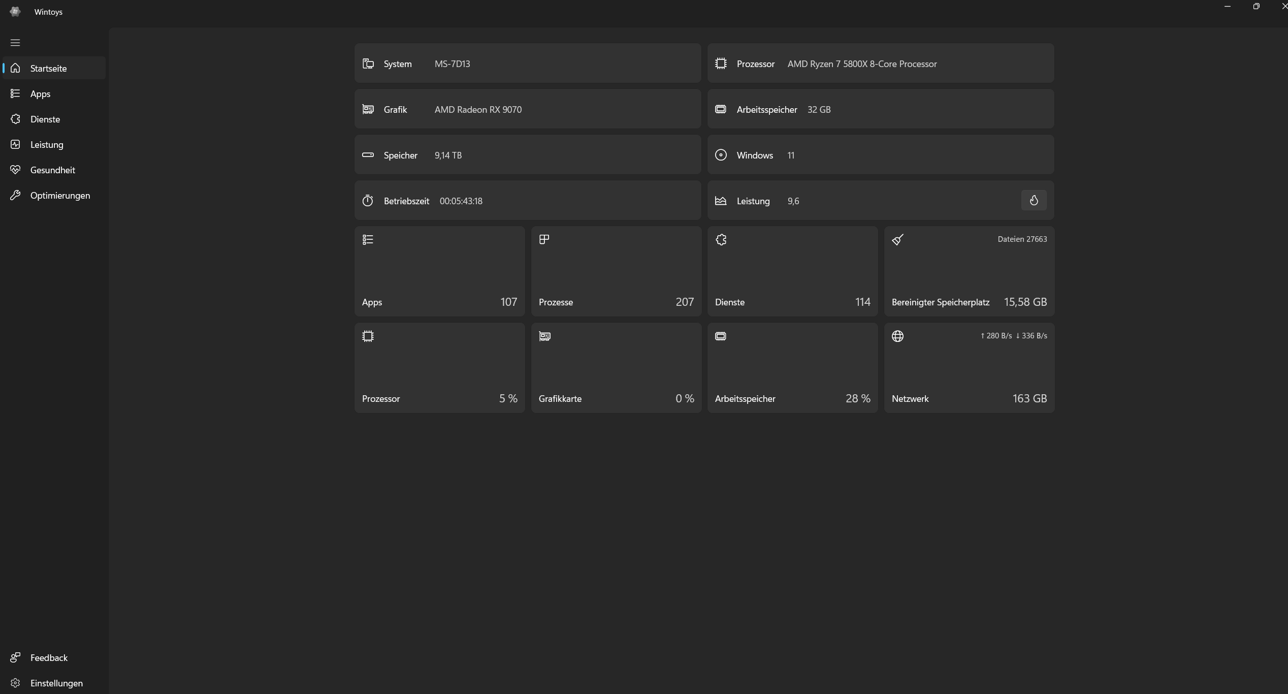Open the Gesundheit section
Screen dimensions: 1288x694
pyautogui.click(x=52, y=170)
